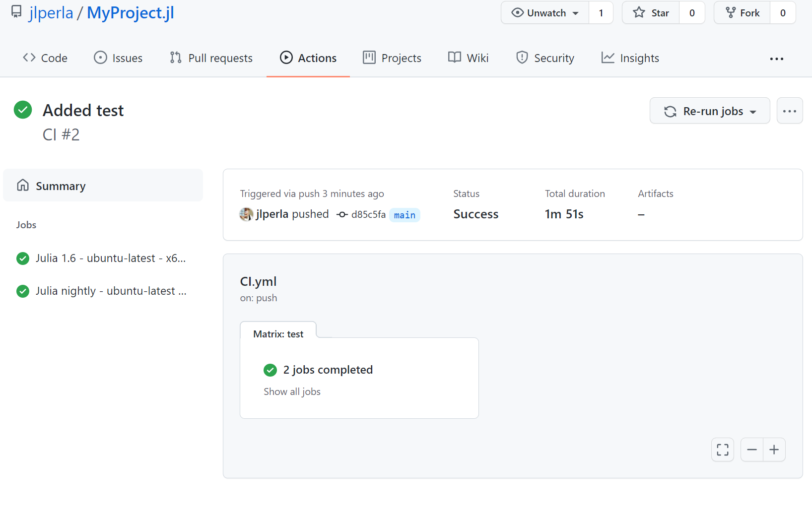
Task: Click the green check beside Added test
Action: (x=23, y=110)
